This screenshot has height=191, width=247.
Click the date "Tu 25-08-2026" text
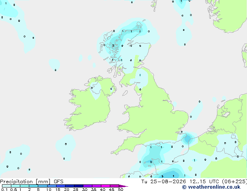pyautogui.click(x=164, y=182)
